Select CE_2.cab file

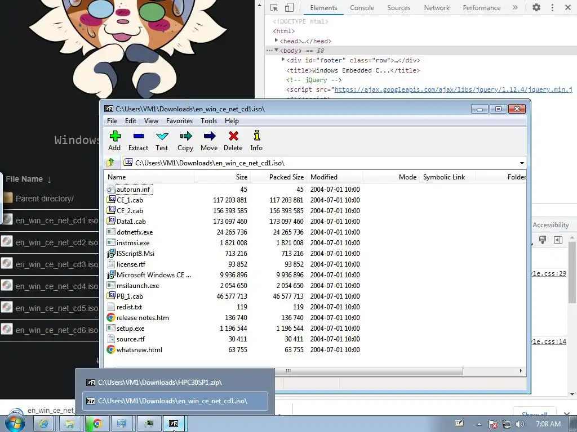[x=130, y=211]
